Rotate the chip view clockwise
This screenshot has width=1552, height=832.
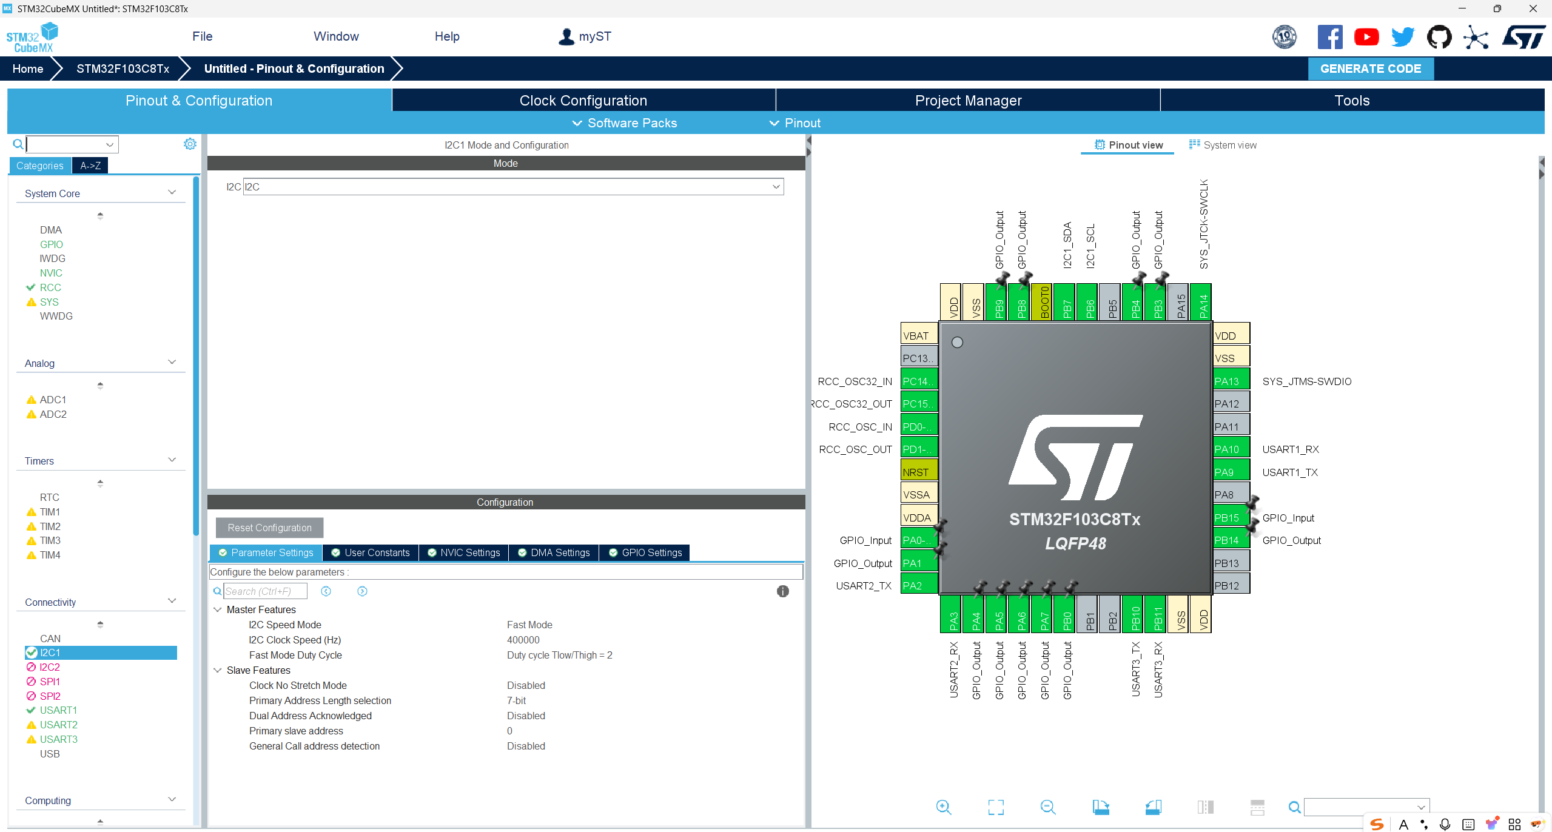(1100, 807)
